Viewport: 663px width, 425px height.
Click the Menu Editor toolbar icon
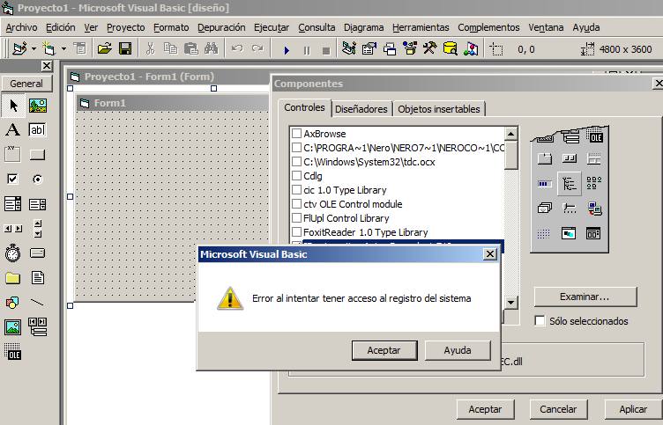[x=79, y=49]
